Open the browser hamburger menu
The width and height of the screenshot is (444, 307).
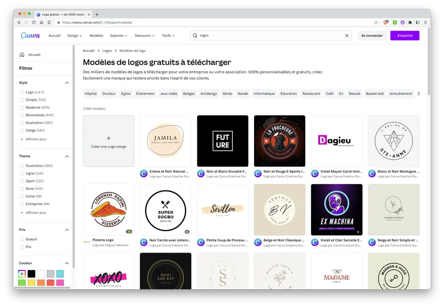pyautogui.click(x=425, y=22)
